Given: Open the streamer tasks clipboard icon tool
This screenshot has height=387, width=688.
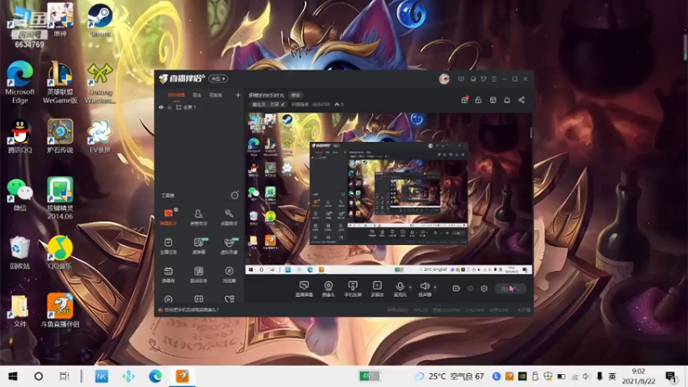Looking at the screenshot, I should coord(169,246).
